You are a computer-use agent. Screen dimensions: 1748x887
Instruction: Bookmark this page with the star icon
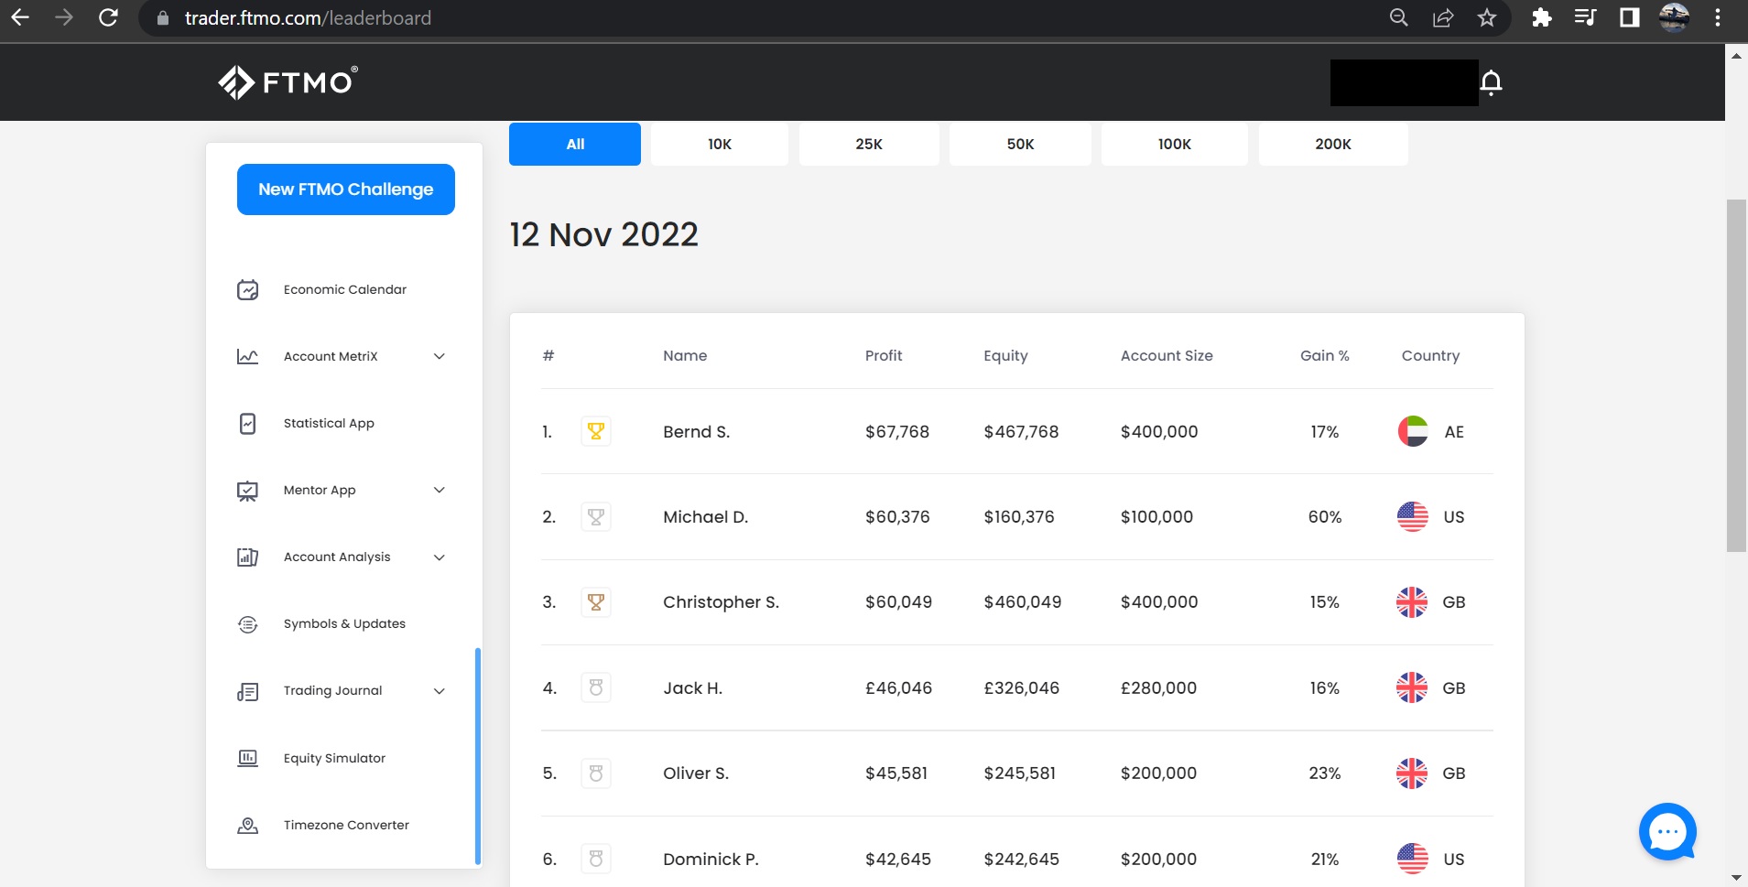pos(1487,17)
